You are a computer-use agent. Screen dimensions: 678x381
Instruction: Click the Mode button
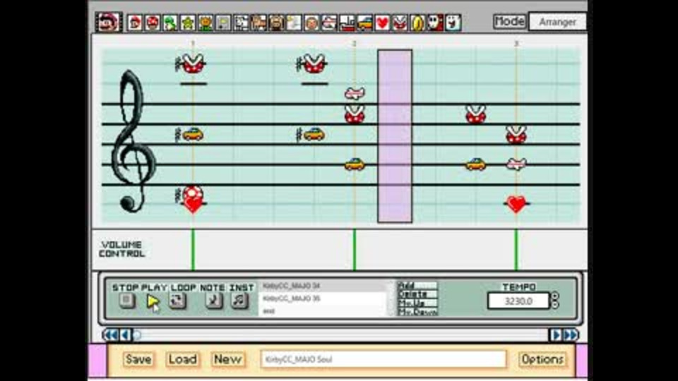pyautogui.click(x=509, y=22)
